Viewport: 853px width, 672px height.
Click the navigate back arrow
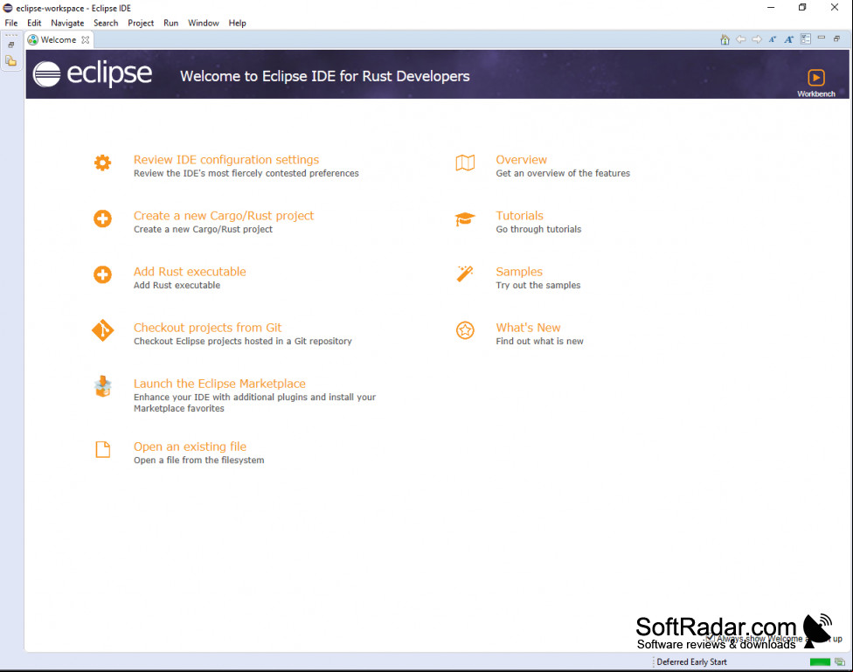[740, 39]
